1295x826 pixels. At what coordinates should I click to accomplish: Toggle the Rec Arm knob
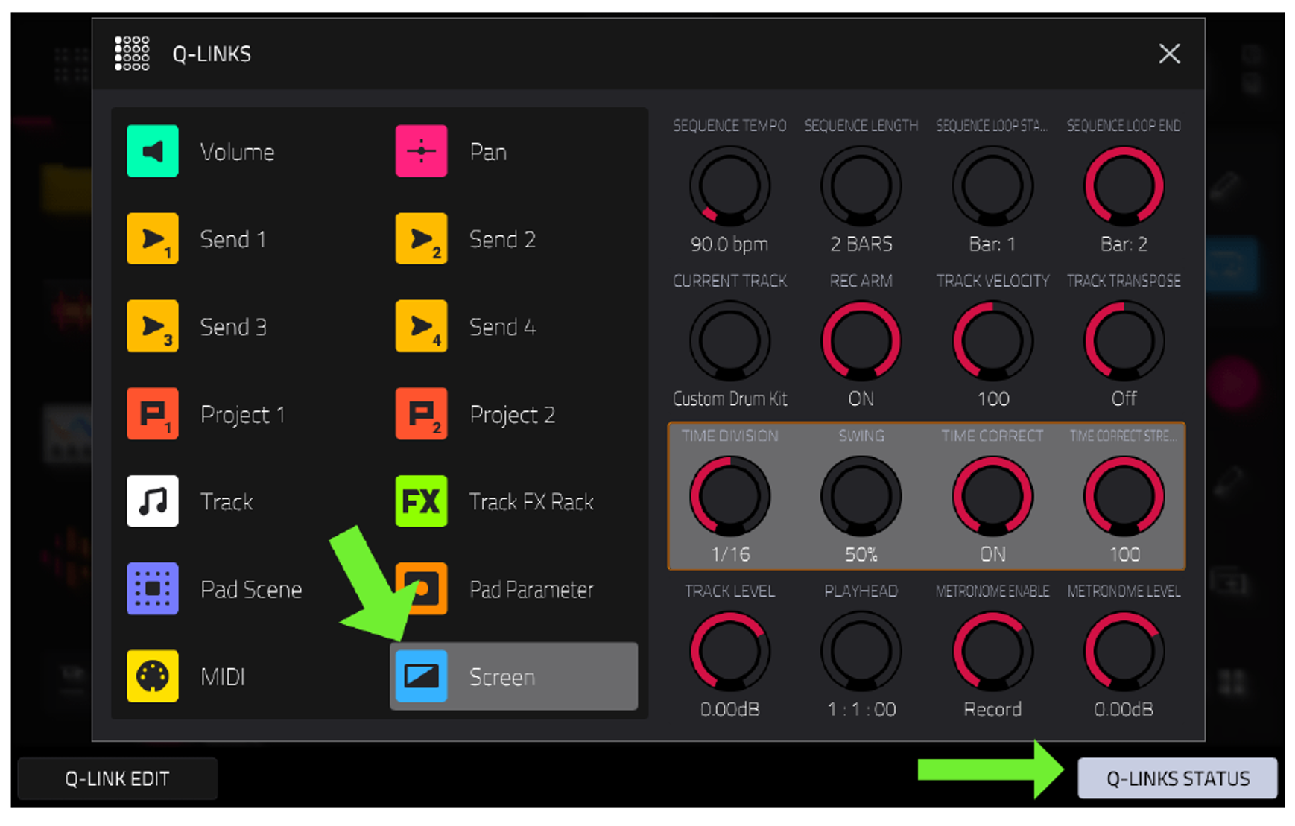[x=861, y=341]
